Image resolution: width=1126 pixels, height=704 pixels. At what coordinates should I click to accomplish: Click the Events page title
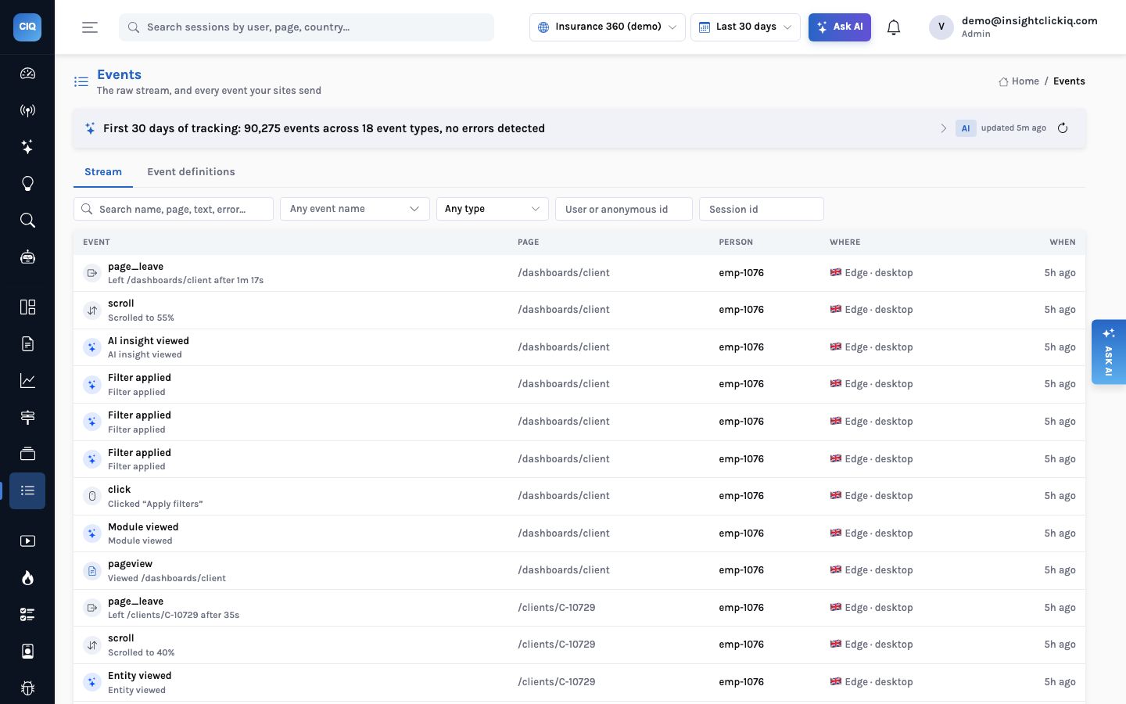tap(119, 74)
